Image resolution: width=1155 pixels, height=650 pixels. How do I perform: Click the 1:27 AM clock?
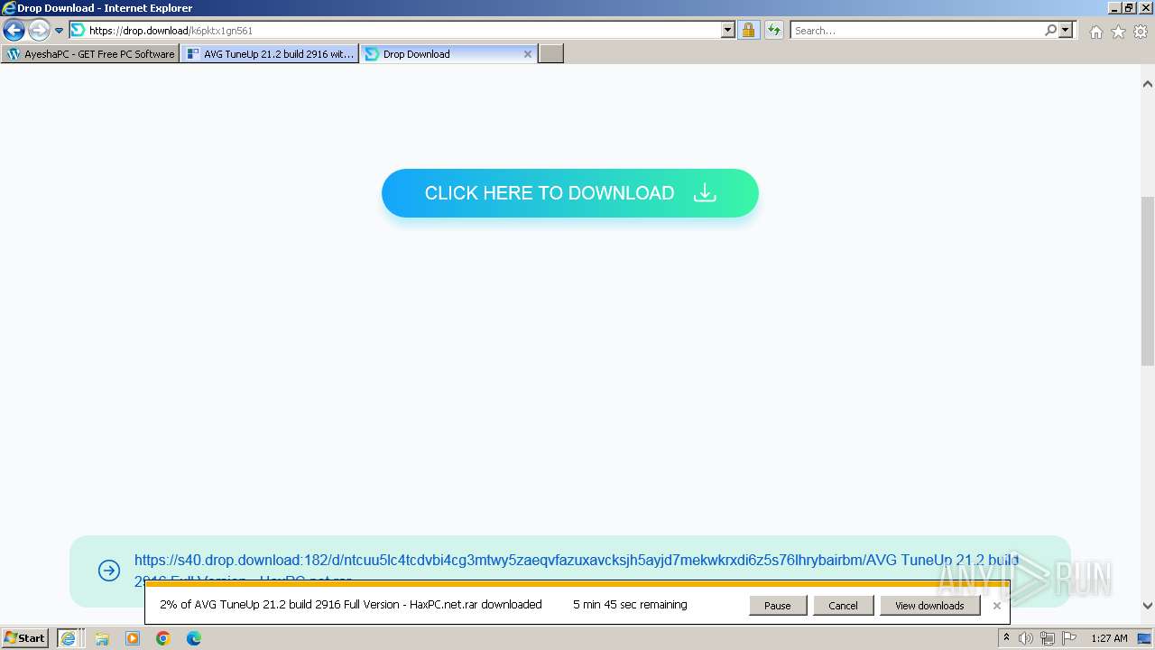[x=1109, y=638]
